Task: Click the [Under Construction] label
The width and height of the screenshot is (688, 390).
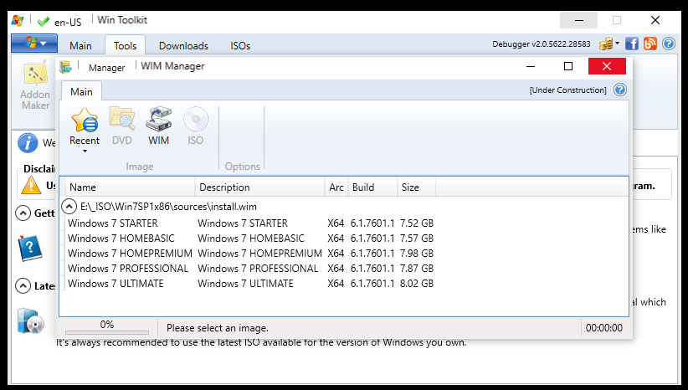Action: 567,90
